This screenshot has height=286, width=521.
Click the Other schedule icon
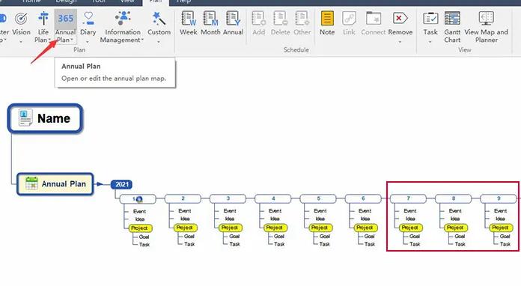point(302,18)
